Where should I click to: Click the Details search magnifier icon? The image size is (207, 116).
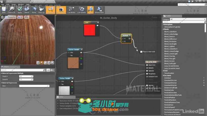[x=44, y=70]
